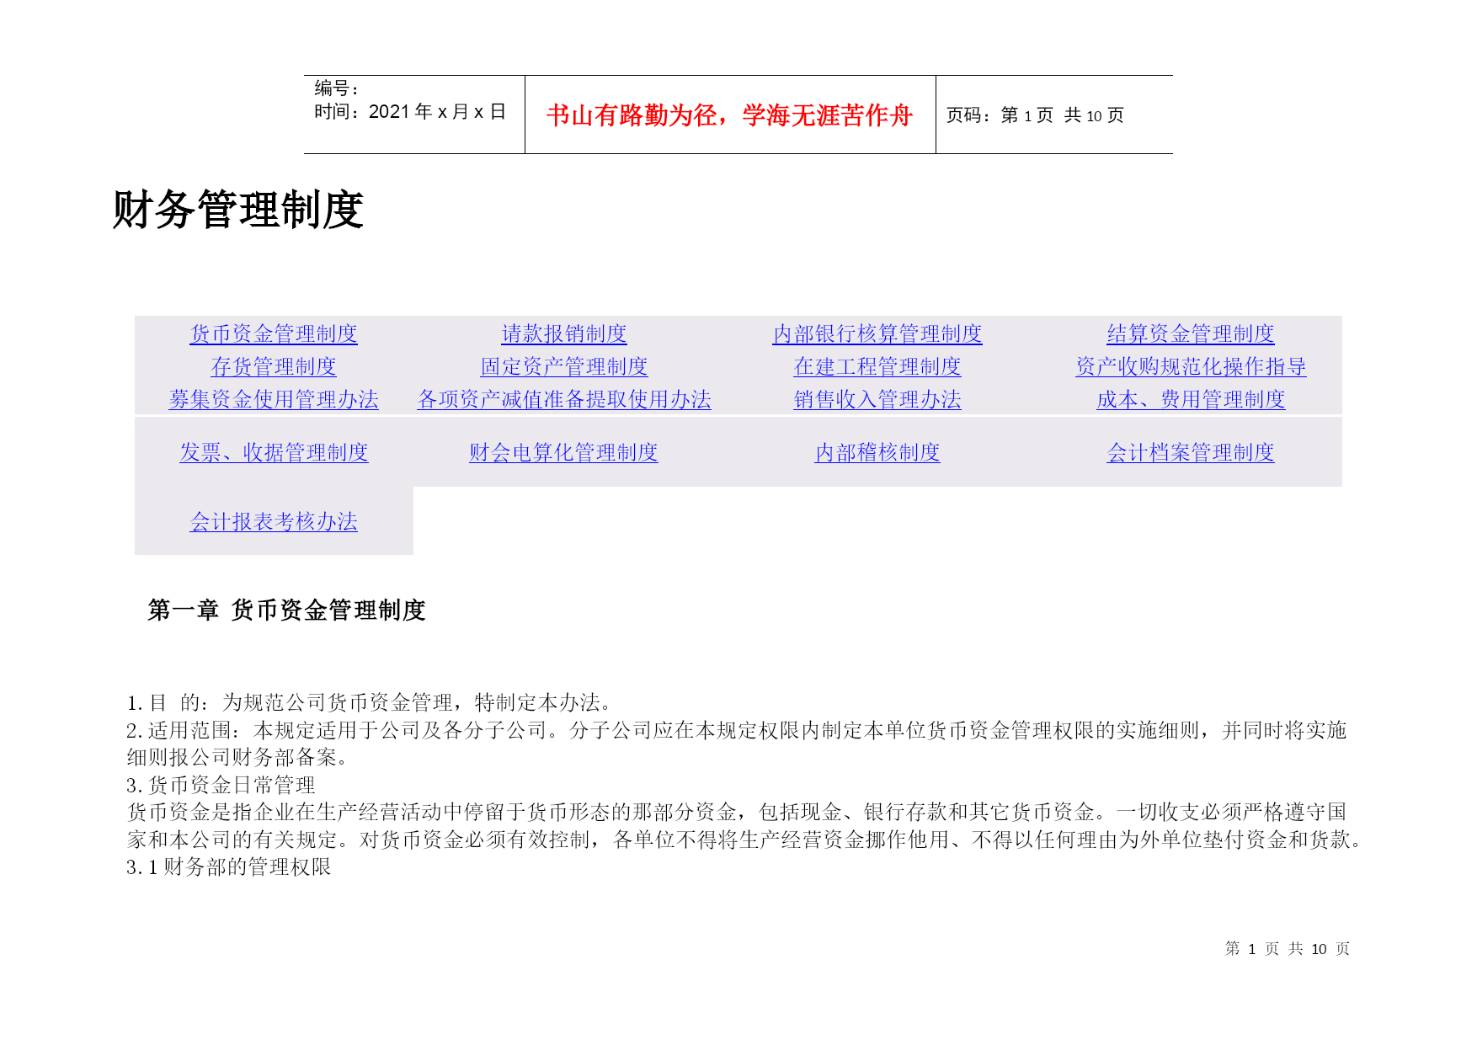1477x1045 pixels.
Task: Click the line 3.货币资金日常管理
Action: [x=221, y=786]
